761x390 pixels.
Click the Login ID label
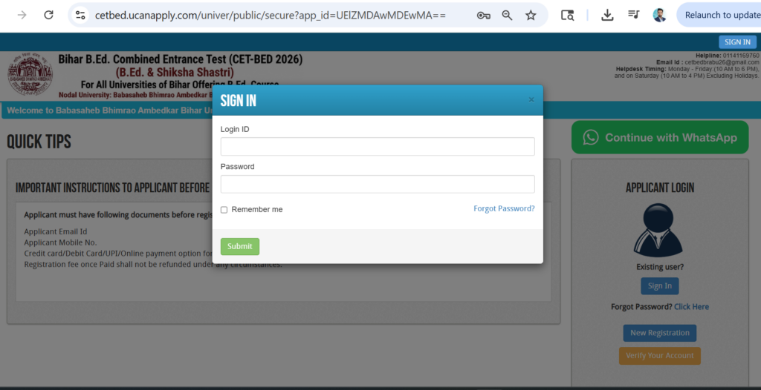pos(235,129)
